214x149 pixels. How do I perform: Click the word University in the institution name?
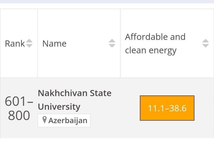[59, 107]
